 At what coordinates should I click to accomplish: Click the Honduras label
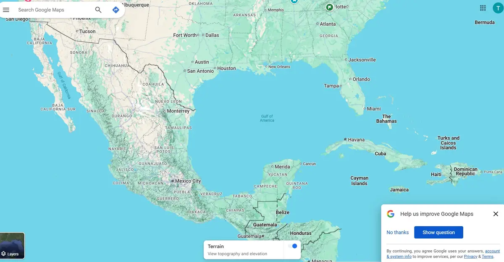(x=301, y=233)
